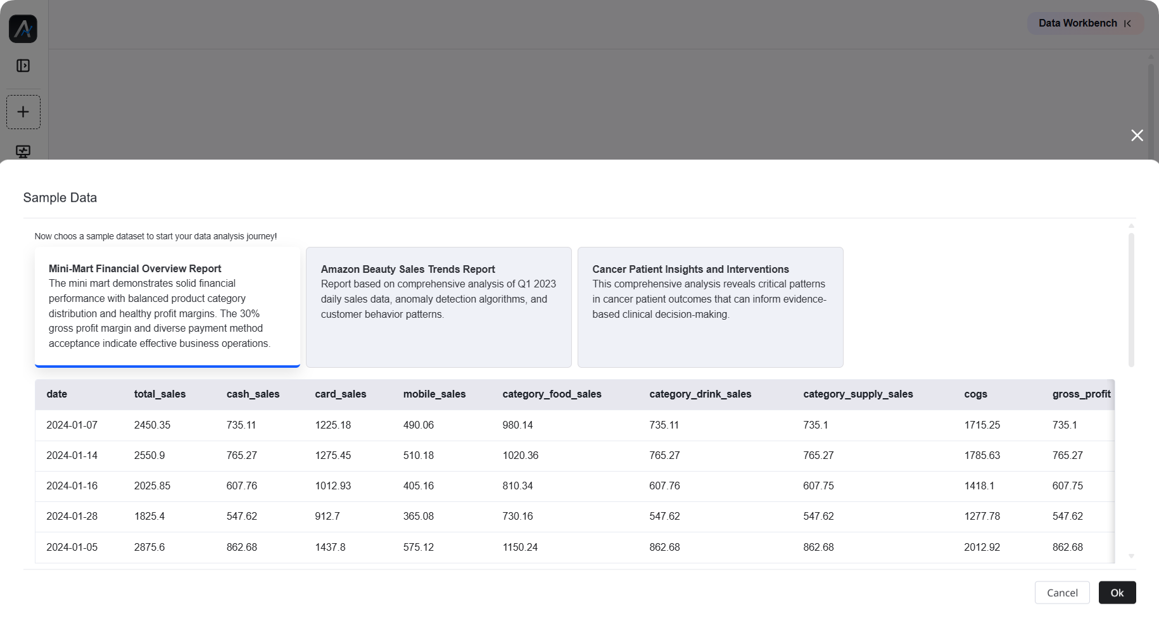The height and width of the screenshot is (640, 1159).
Task: Open the monitor dashboard icon
Action: point(23,151)
